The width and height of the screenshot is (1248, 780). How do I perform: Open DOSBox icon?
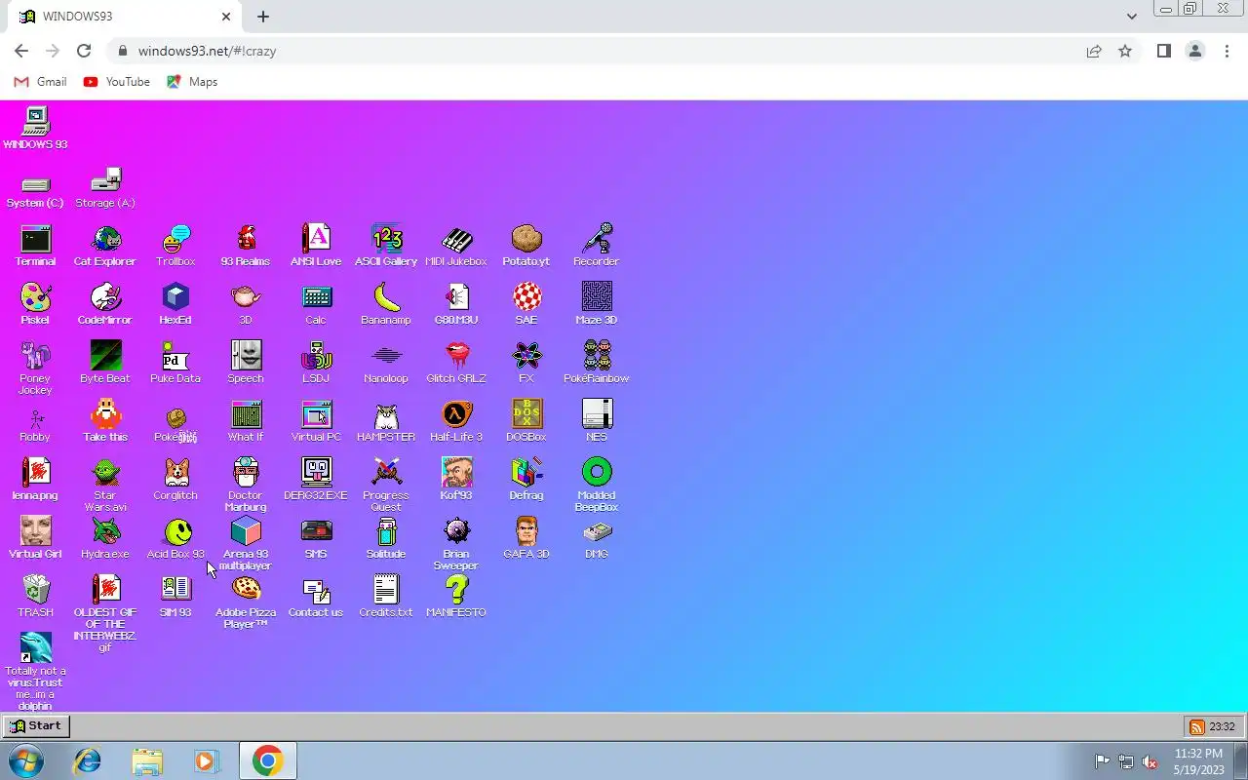tap(526, 420)
